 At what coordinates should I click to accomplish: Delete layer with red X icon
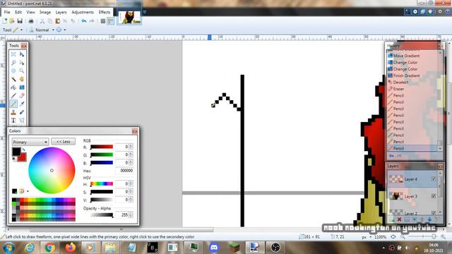[x=399, y=219]
